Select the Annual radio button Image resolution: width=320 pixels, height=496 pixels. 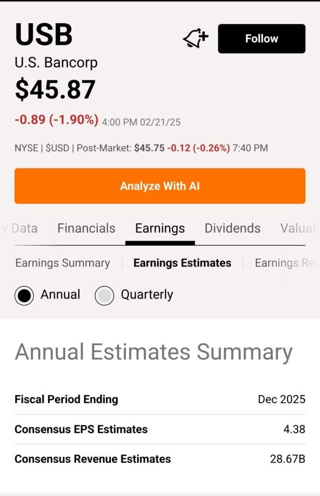pyautogui.click(x=24, y=295)
